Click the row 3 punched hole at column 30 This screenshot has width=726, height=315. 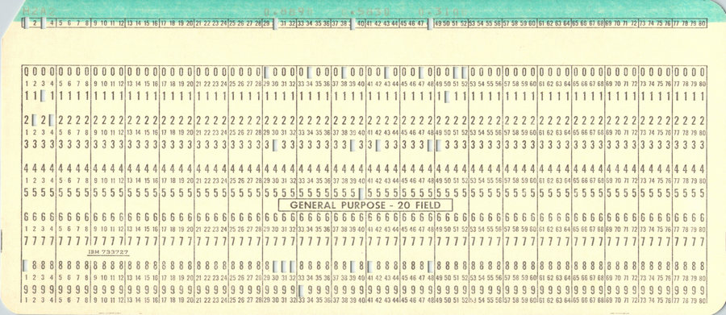pyautogui.click(x=275, y=145)
